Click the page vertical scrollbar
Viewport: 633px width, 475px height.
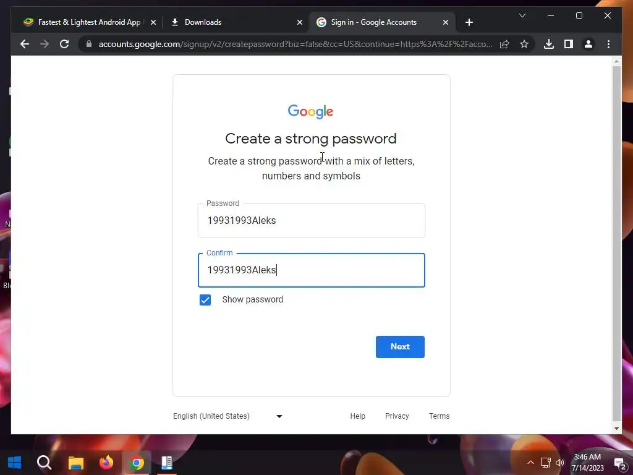coord(616,242)
